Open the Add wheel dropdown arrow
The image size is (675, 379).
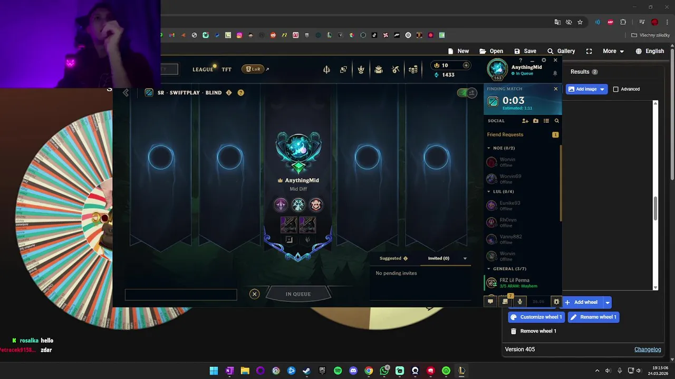click(x=607, y=302)
